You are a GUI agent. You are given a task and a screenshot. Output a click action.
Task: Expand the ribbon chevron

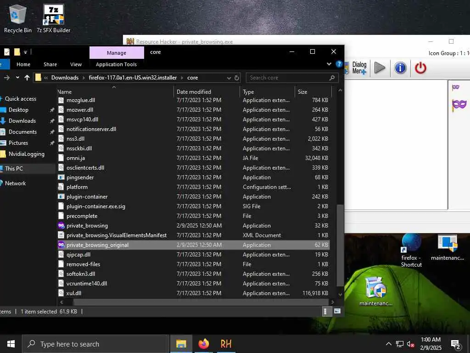(x=329, y=64)
